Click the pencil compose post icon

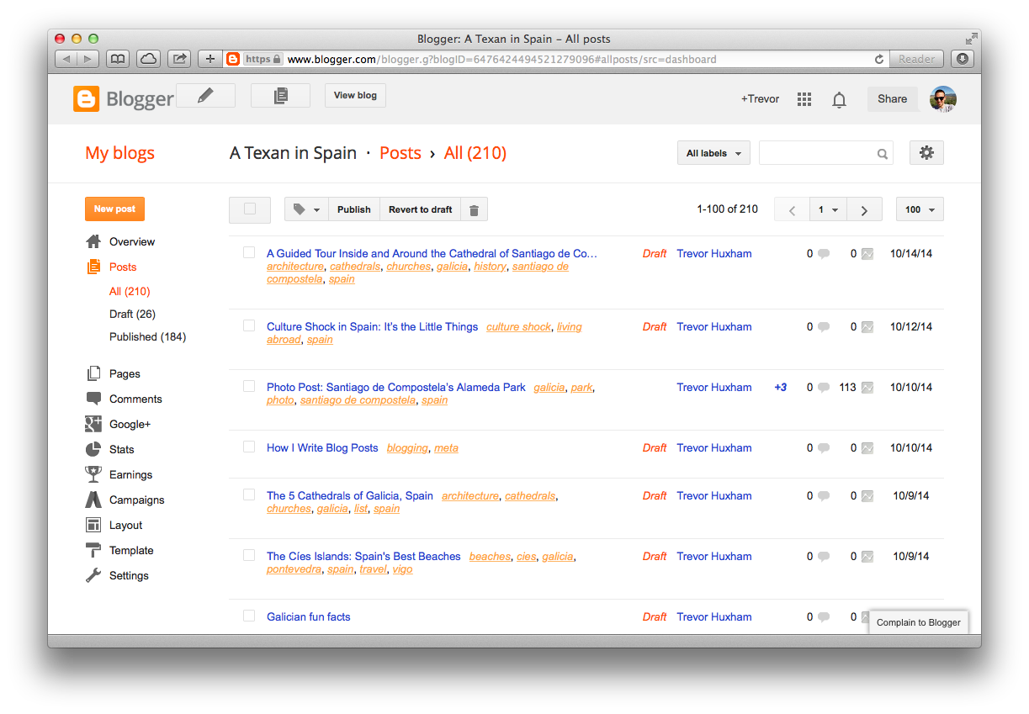[x=205, y=96]
